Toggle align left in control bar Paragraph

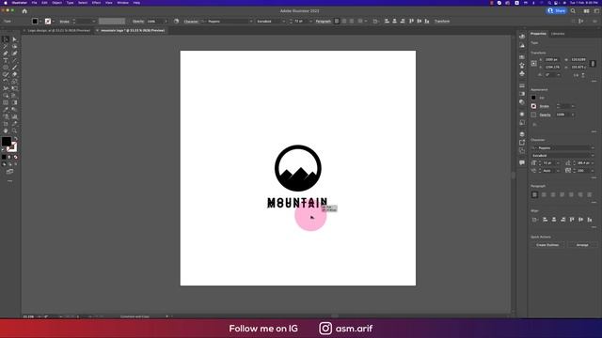[337, 21]
